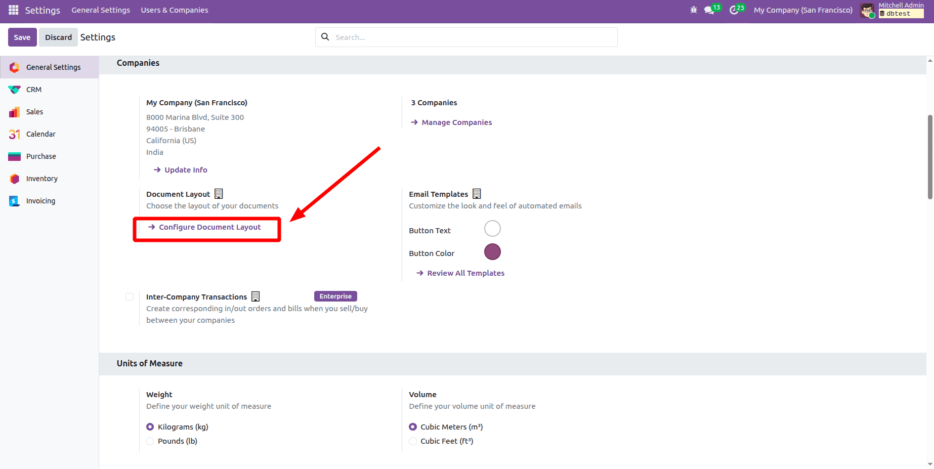Click the building icon beside Email Templates
Viewport: 934px width, 469px height.
pos(477,194)
